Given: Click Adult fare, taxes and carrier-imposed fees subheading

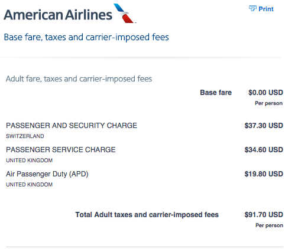Looking at the screenshot, I should 79,79.
